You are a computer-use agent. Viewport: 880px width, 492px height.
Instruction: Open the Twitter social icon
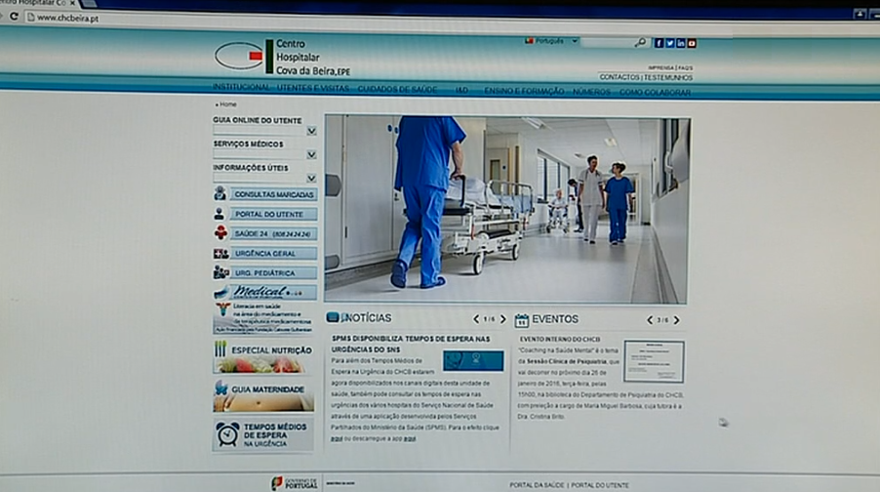[x=669, y=43]
